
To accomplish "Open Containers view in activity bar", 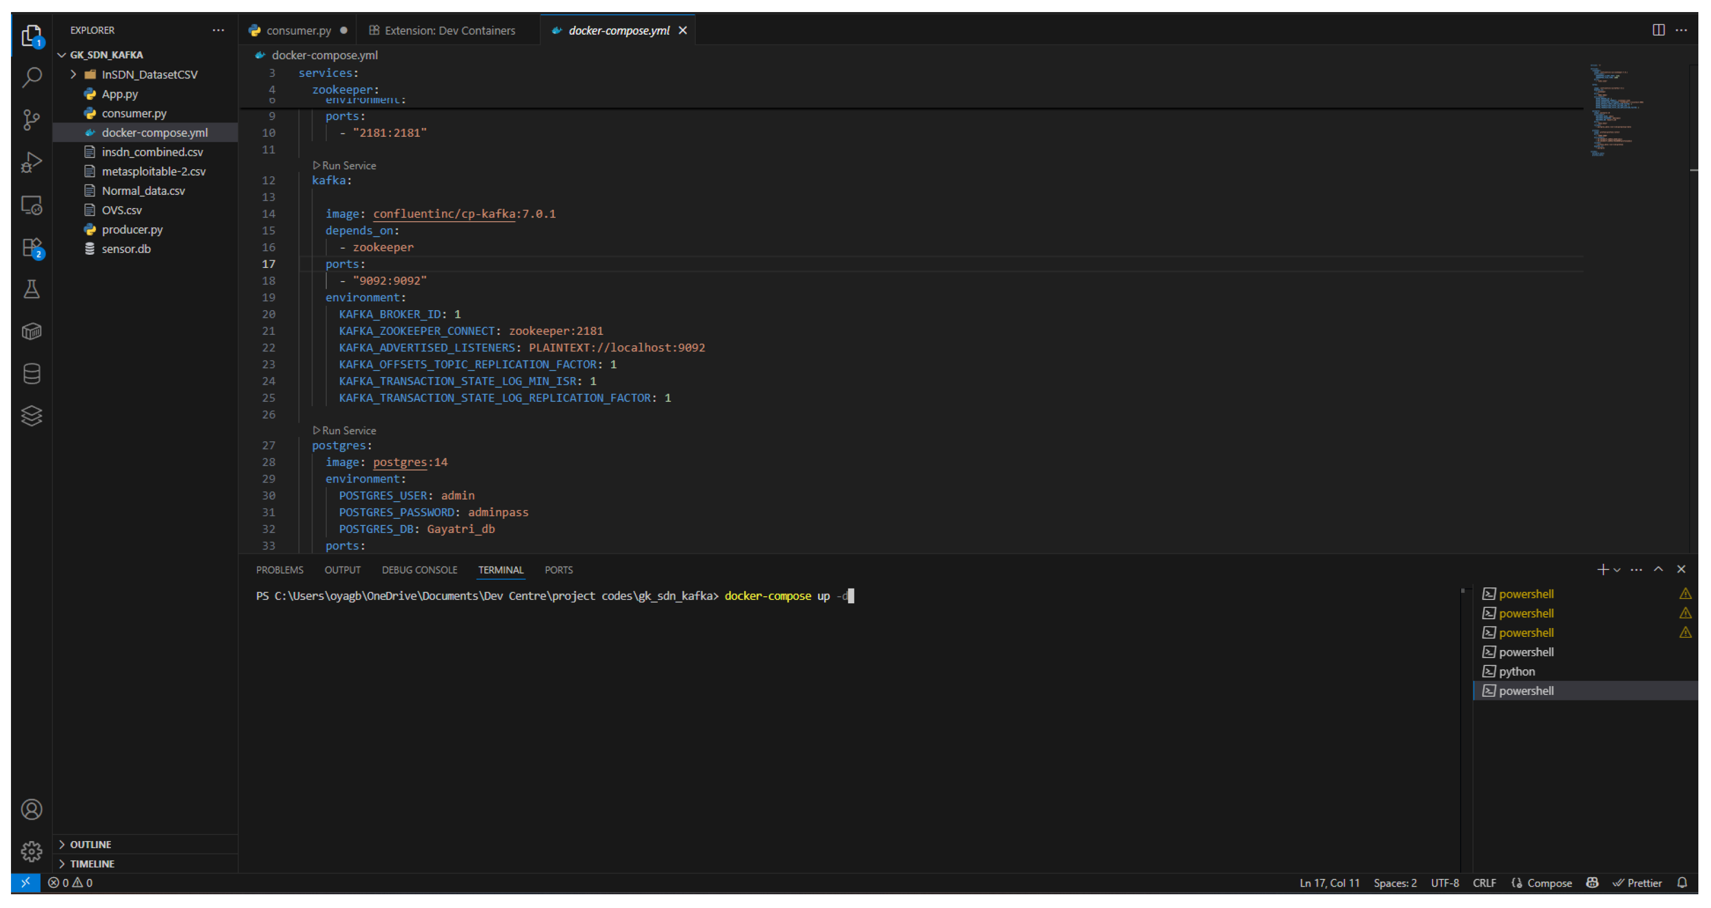I will coord(32,332).
